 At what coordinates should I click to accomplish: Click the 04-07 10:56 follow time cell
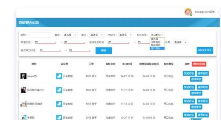tap(127, 76)
